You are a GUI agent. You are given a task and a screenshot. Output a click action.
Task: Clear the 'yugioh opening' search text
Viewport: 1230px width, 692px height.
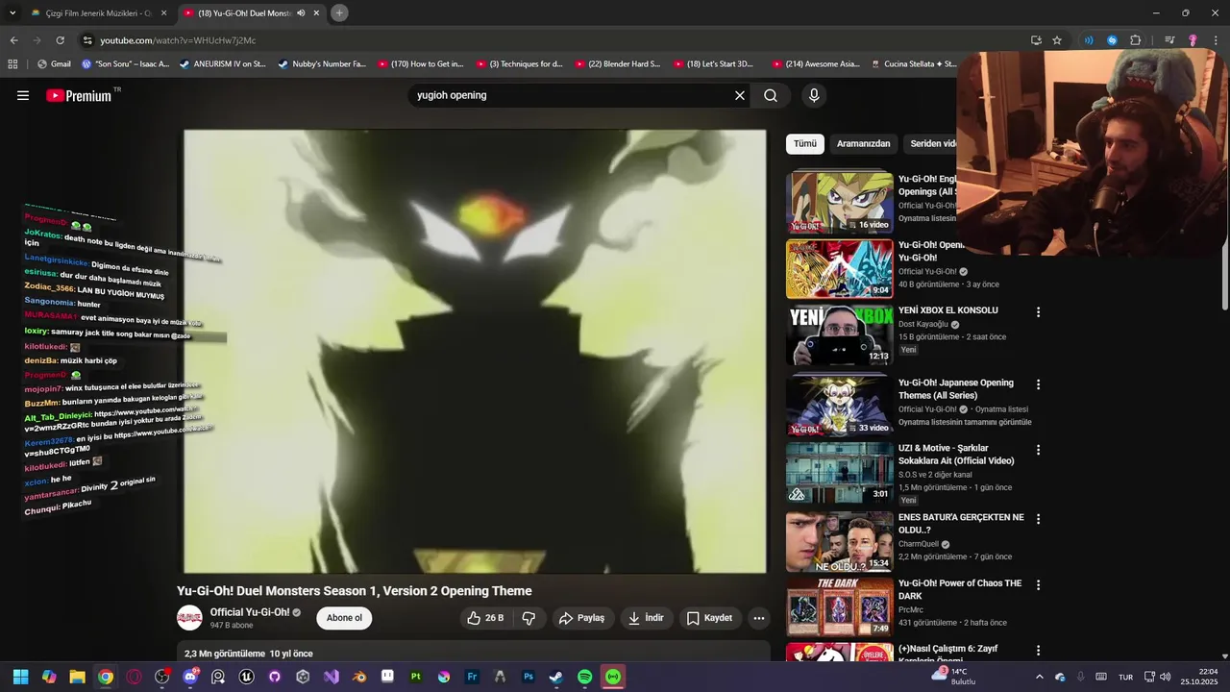point(740,95)
